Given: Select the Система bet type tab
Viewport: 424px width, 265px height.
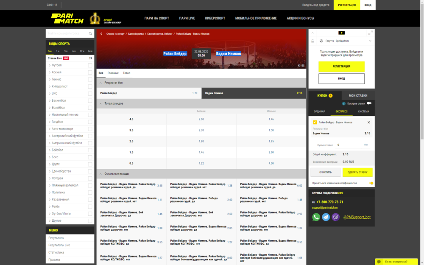Looking at the screenshot, I should pyautogui.click(x=363, y=112).
